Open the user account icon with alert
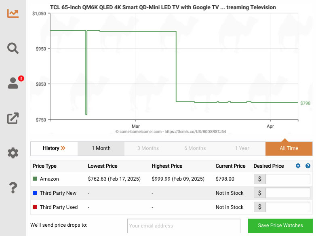The image size is (316, 236). 13,83
